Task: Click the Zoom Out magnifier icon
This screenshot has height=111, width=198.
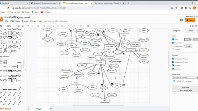Action: point(23,26)
